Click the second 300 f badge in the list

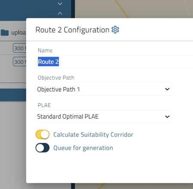(x=20, y=62)
